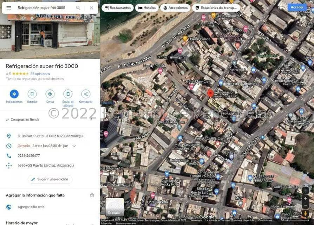Viewport: 314px width, 225px height.
Task: Click the phone number 0281-2650477
Action: 29,156
